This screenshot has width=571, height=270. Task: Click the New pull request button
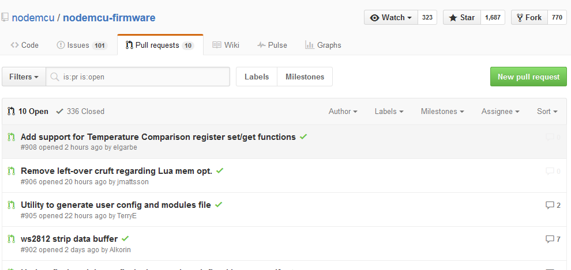(x=528, y=77)
